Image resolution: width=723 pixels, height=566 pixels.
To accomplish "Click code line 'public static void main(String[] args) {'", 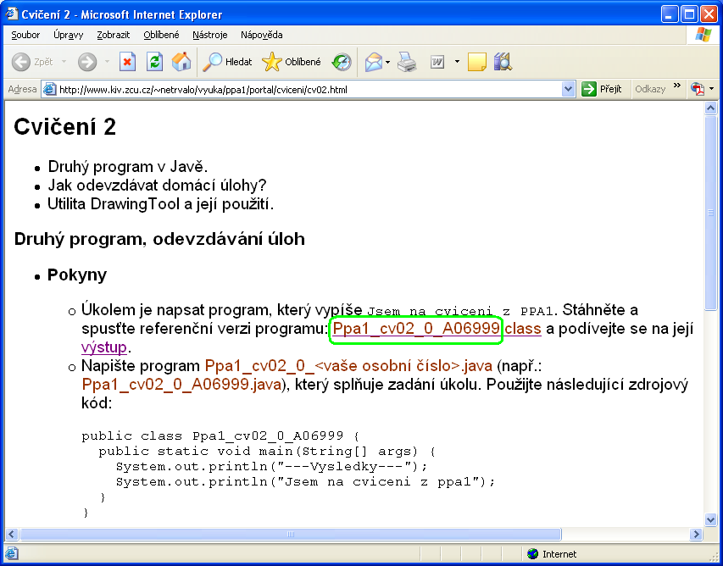I will [267, 452].
